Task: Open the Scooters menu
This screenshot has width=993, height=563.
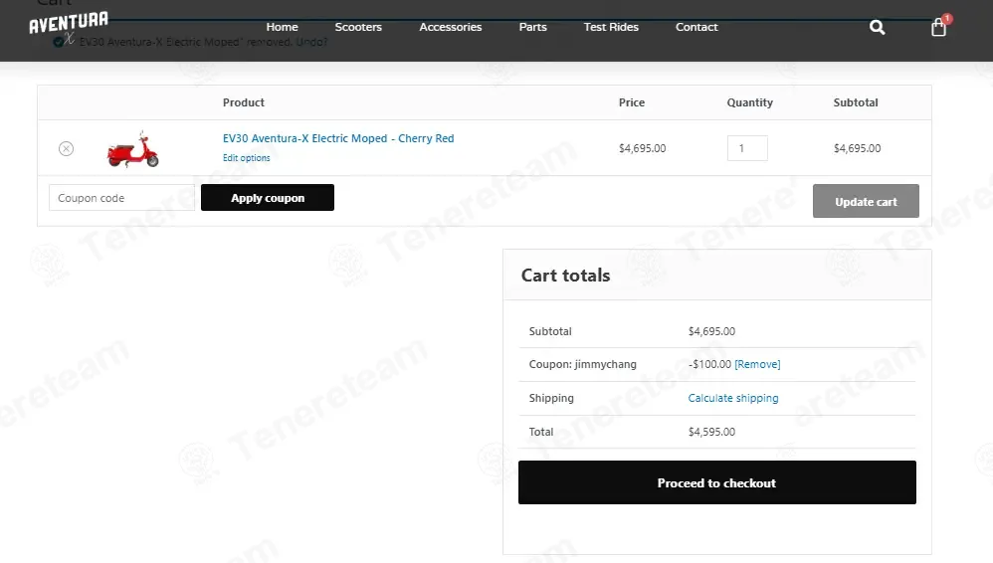Action: pyautogui.click(x=358, y=27)
